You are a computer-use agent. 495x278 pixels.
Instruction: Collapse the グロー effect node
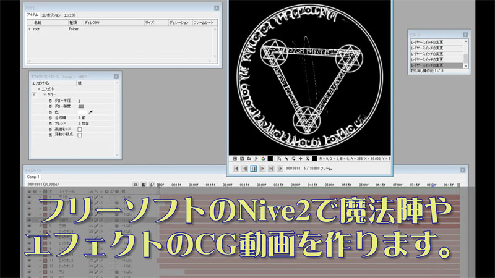pos(45,95)
